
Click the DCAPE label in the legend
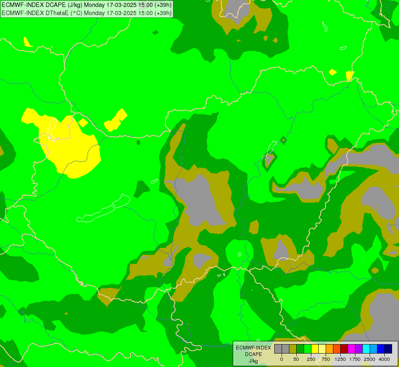254,354
